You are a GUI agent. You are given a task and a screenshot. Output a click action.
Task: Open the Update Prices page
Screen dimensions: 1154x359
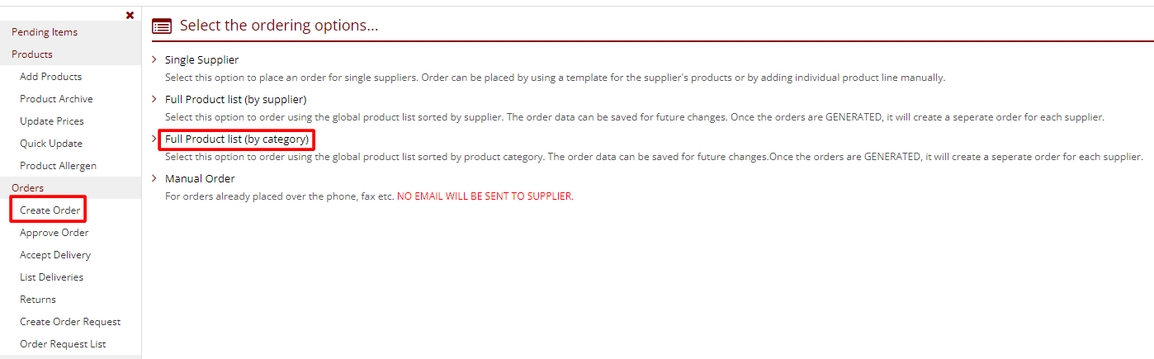[52, 121]
